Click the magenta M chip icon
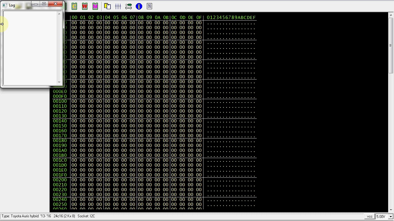Screen dimensions: 394x221 point(95,6)
